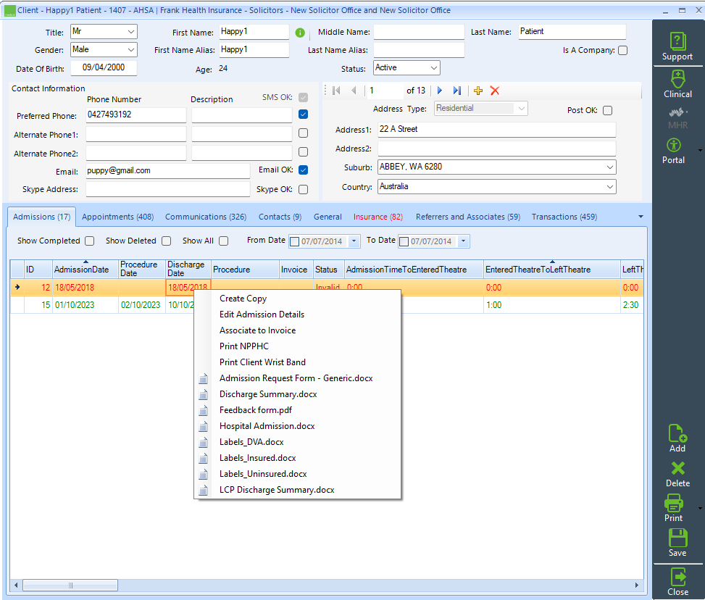This screenshot has height=600, width=705.
Task: Enable the Show Deleted checkbox
Action: point(167,241)
